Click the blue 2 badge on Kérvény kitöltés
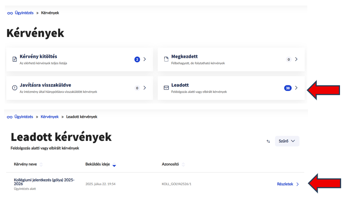This screenshot has height=210, width=356. 137,59
